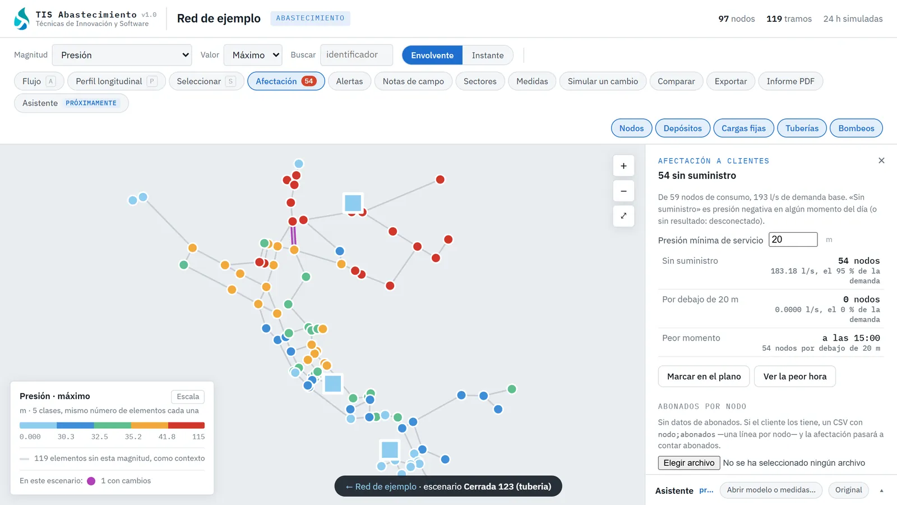Open Perfil longitudinal tool
The image size is (897, 505).
pyautogui.click(x=116, y=81)
